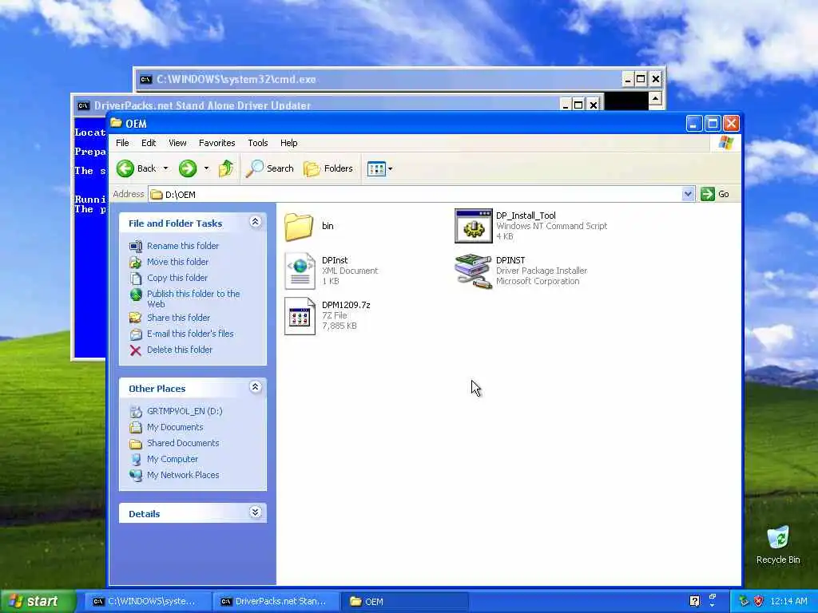Image resolution: width=818 pixels, height=613 pixels.
Task: Click the Publish to Web globe icon
Action: tap(136, 295)
